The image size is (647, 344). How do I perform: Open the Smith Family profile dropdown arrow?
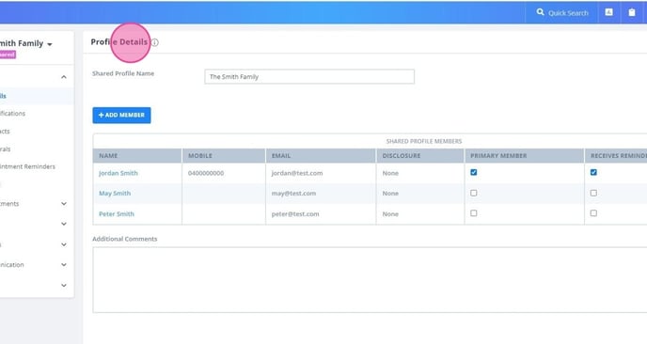(50, 44)
